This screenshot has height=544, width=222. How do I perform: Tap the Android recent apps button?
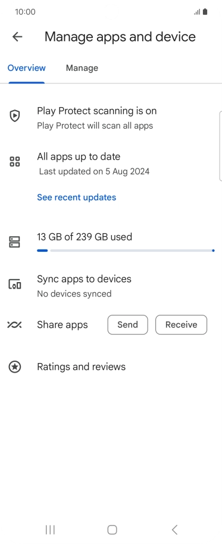[51, 530]
